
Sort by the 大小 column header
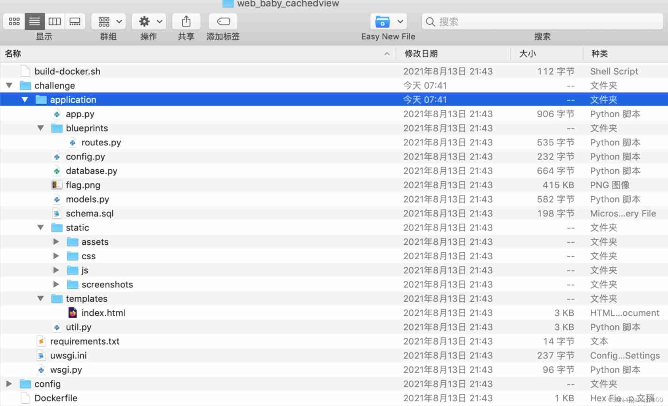(x=527, y=54)
